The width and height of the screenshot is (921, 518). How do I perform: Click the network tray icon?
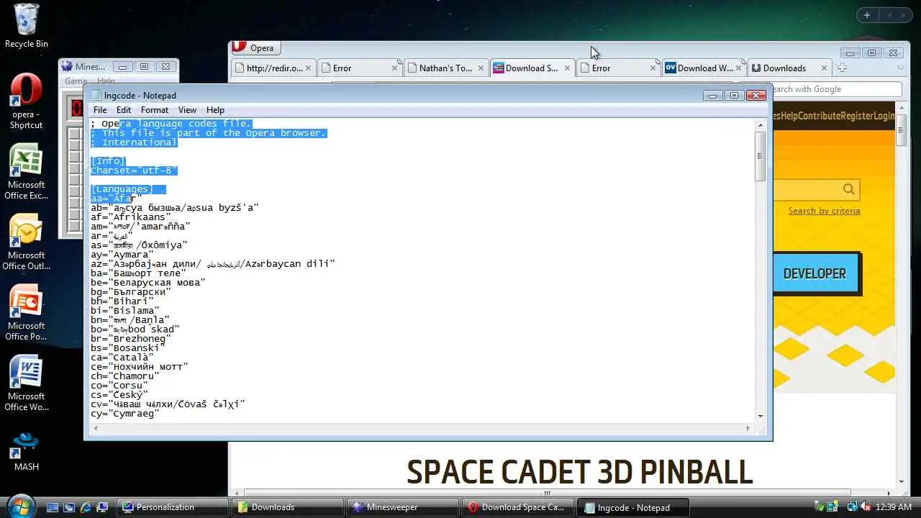pos(852,507)
